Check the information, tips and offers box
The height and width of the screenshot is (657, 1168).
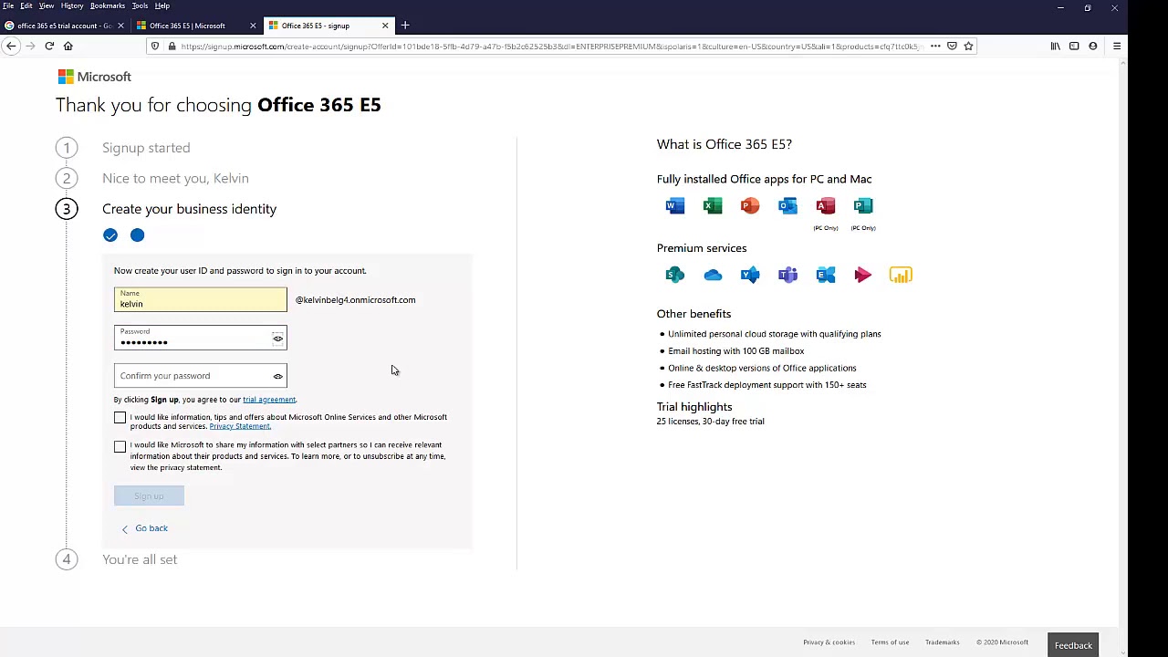click(x=120, y=418)
